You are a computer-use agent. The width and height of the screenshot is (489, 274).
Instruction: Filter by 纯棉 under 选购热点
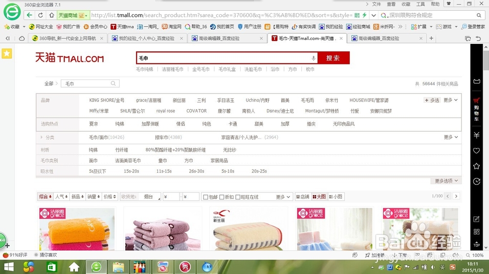[x=119, y=124]
